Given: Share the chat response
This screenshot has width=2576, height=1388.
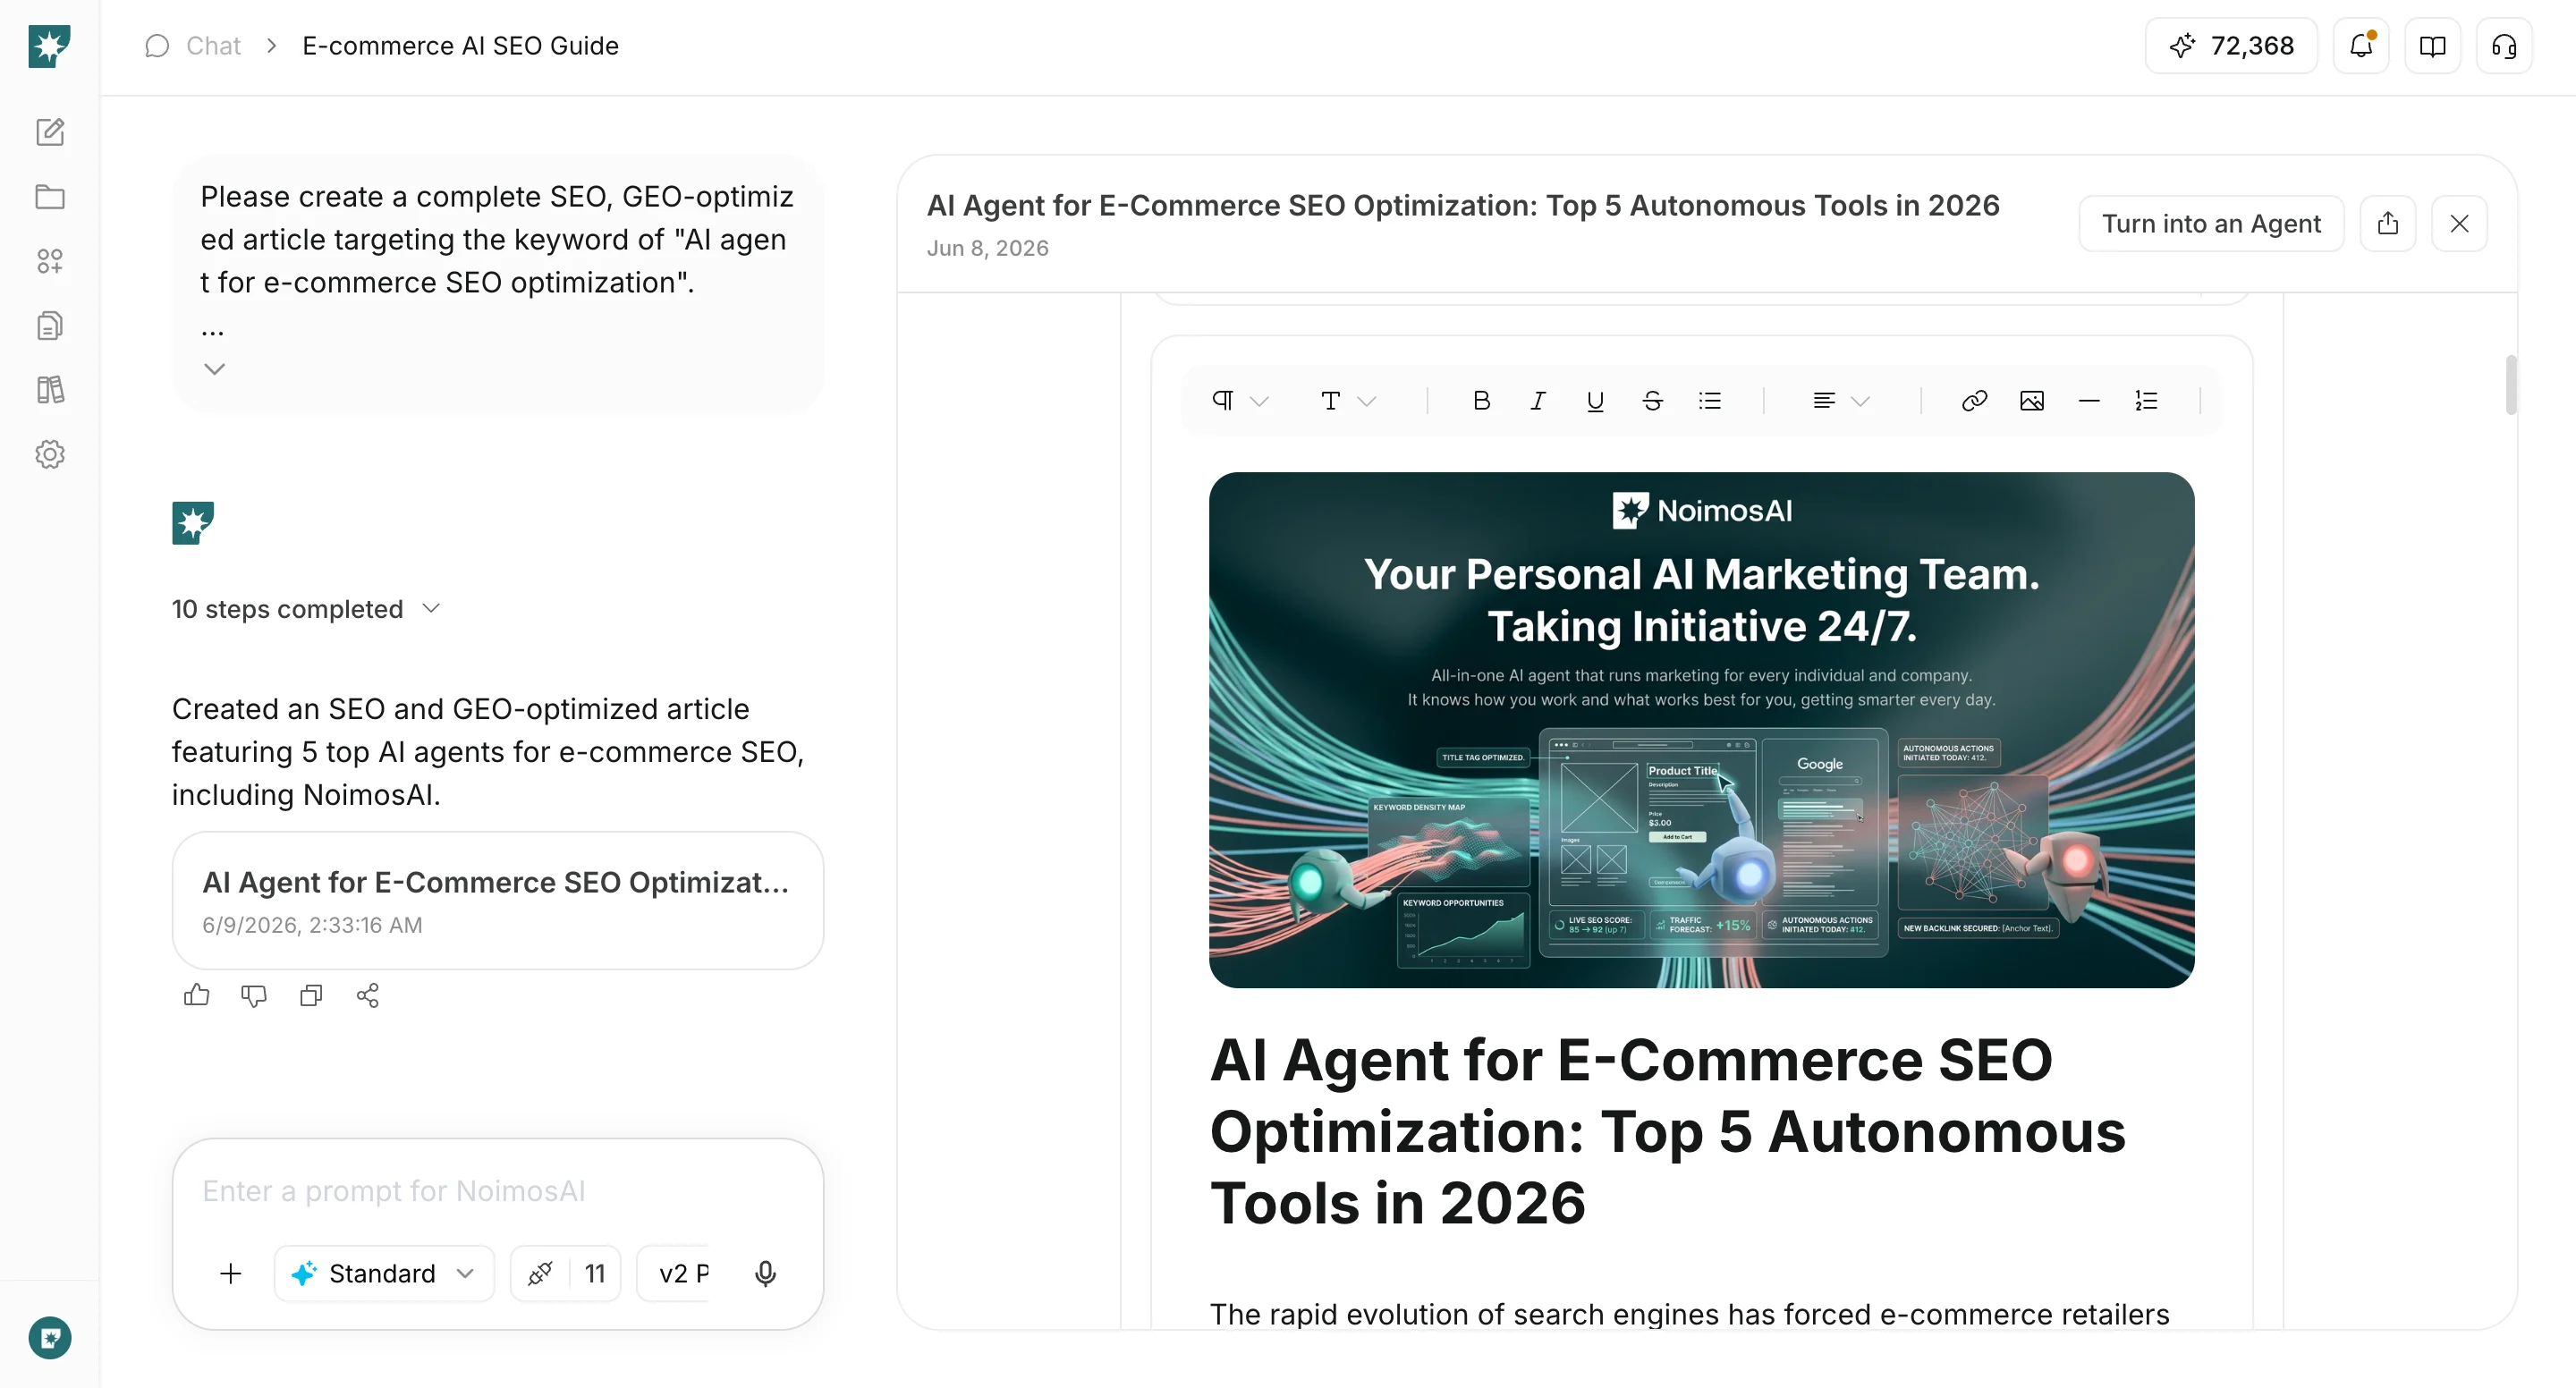Looking at the screenshot, I should click(368, 995).
